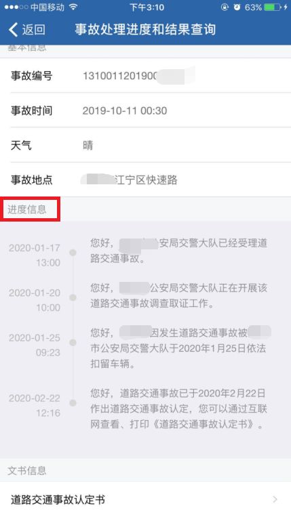The height and width of the screenshot is (517, 291).
Task: Tap the rotation lock status icon
Action: tap(225, 7)
